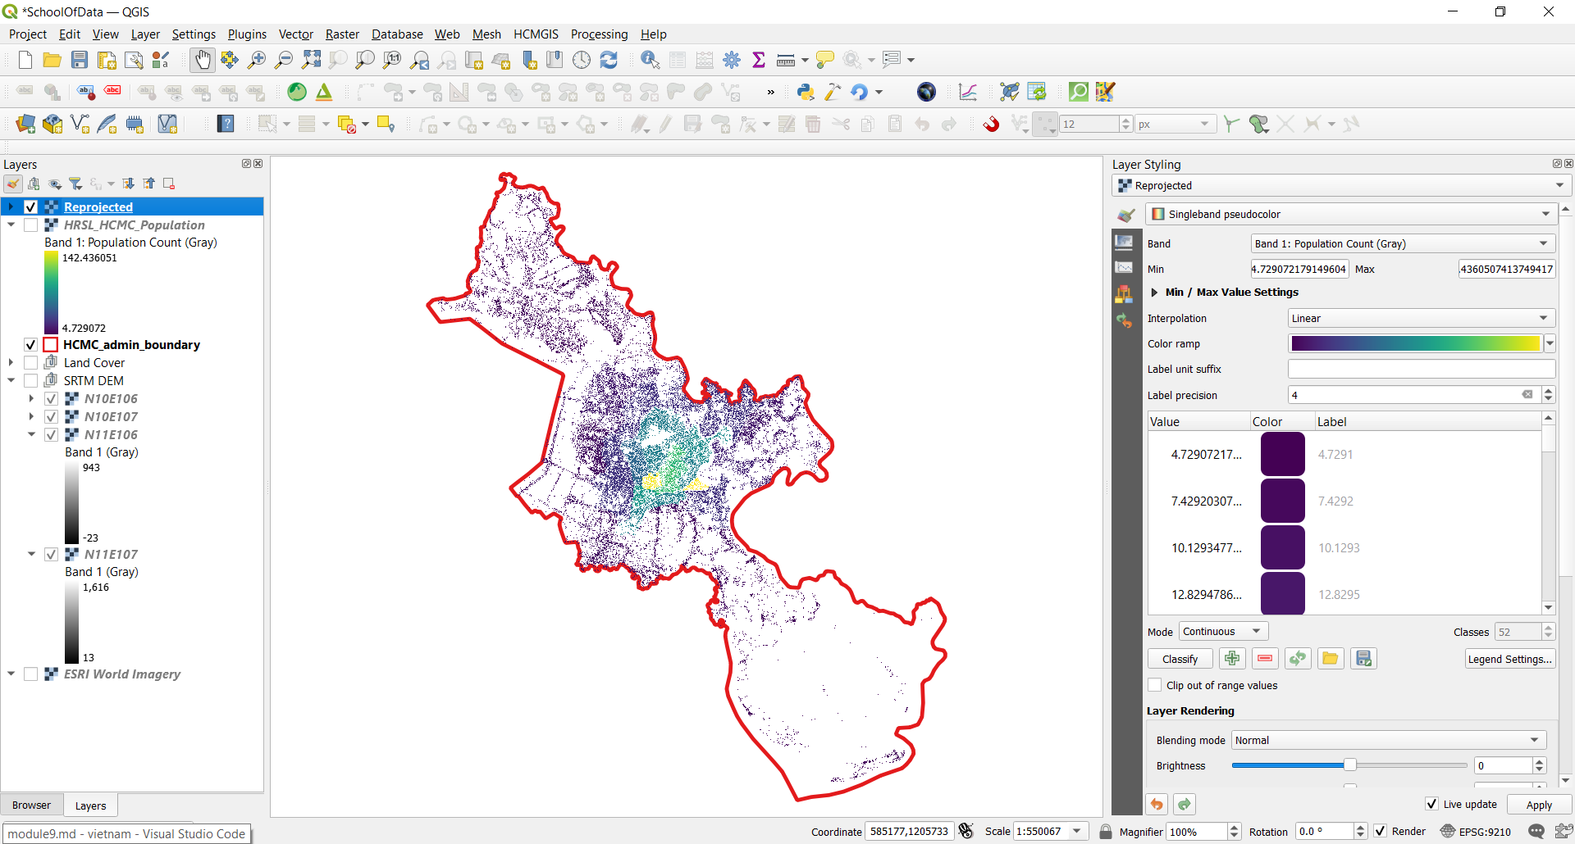Open the Processing menu
The width and height of the screenshot is (1575, 844).
pos(599,34)
